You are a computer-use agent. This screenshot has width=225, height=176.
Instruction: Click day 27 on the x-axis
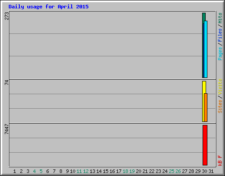pyautogui.click(x=185, y=171)
